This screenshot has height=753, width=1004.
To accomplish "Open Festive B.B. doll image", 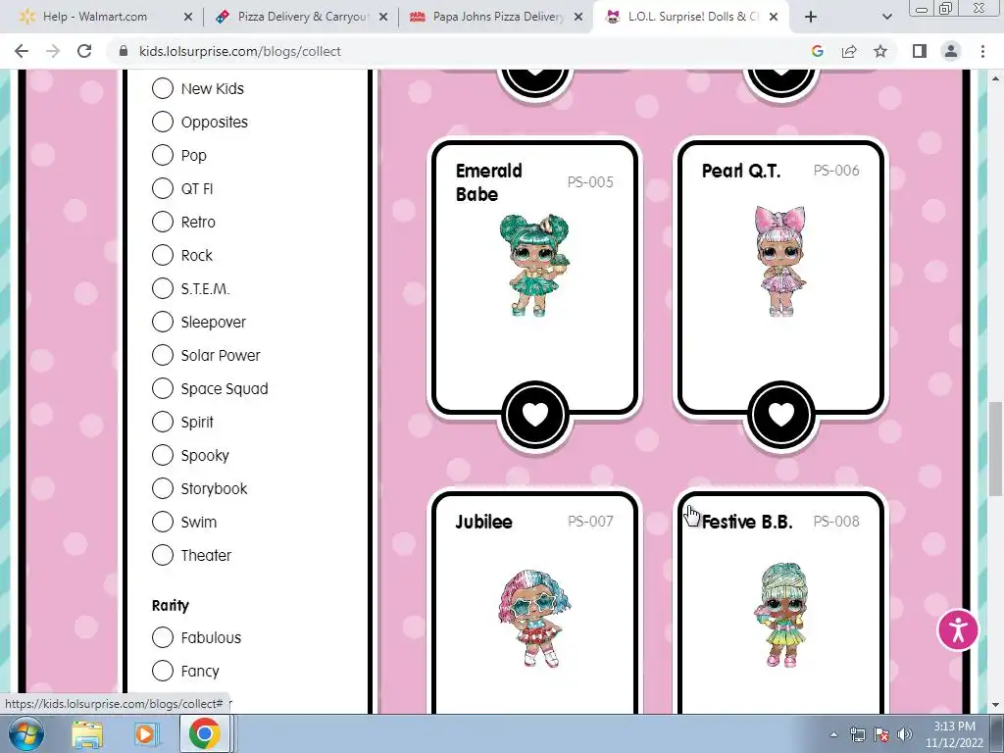I will (x=783, y=615).
